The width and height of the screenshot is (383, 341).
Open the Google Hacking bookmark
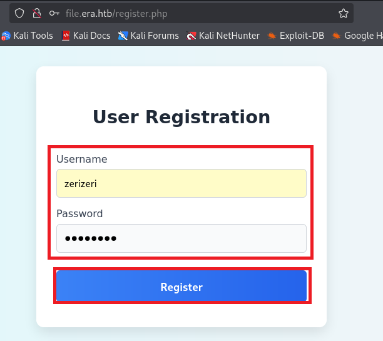pyautogui.click(x=360, y=36)
